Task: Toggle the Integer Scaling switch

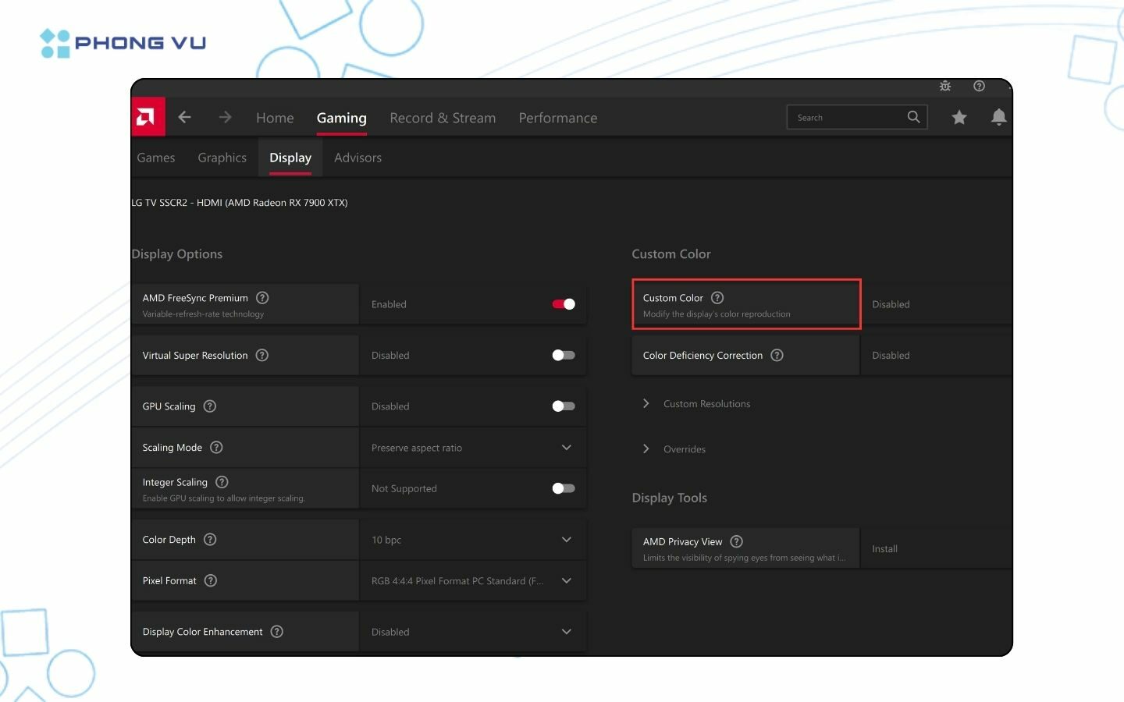Action: [564, 488]
